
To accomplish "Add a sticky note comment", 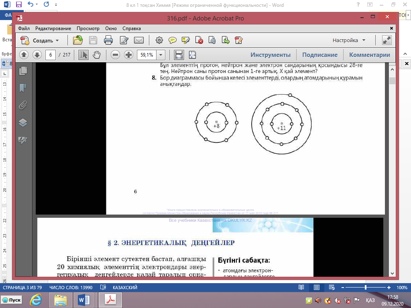I will (173, 40).
